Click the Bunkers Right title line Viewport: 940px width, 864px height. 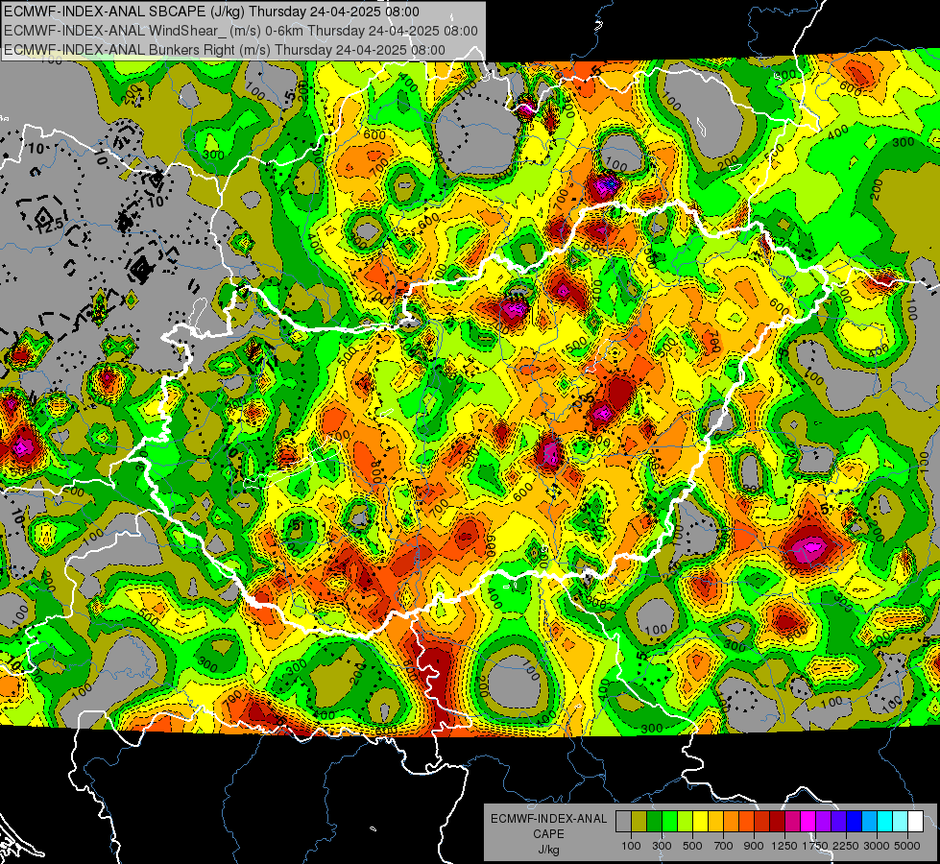pos(225,50)
